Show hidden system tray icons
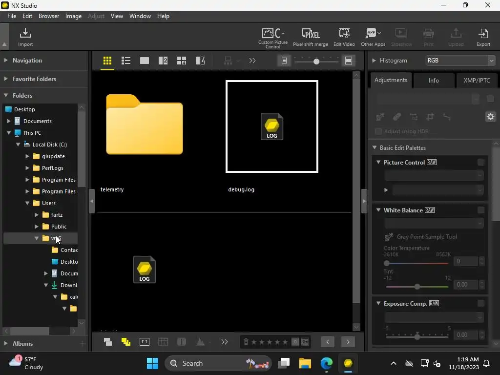This screenshot has height=375, width=500. [394, 363]
